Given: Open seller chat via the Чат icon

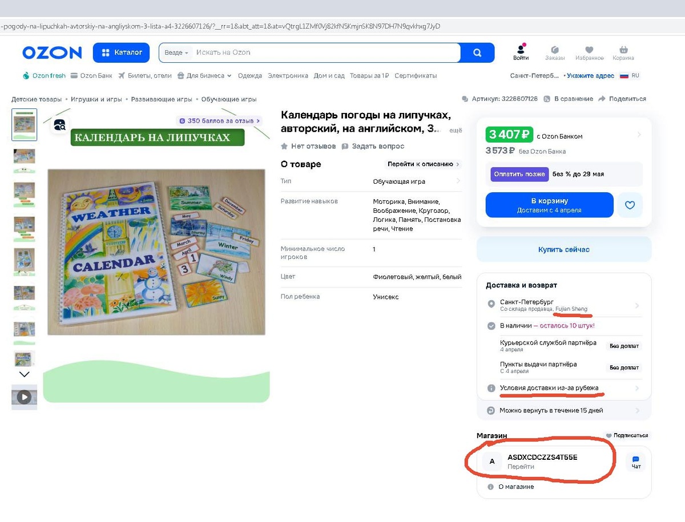Looking at the screenshot, I should point(635,460).
